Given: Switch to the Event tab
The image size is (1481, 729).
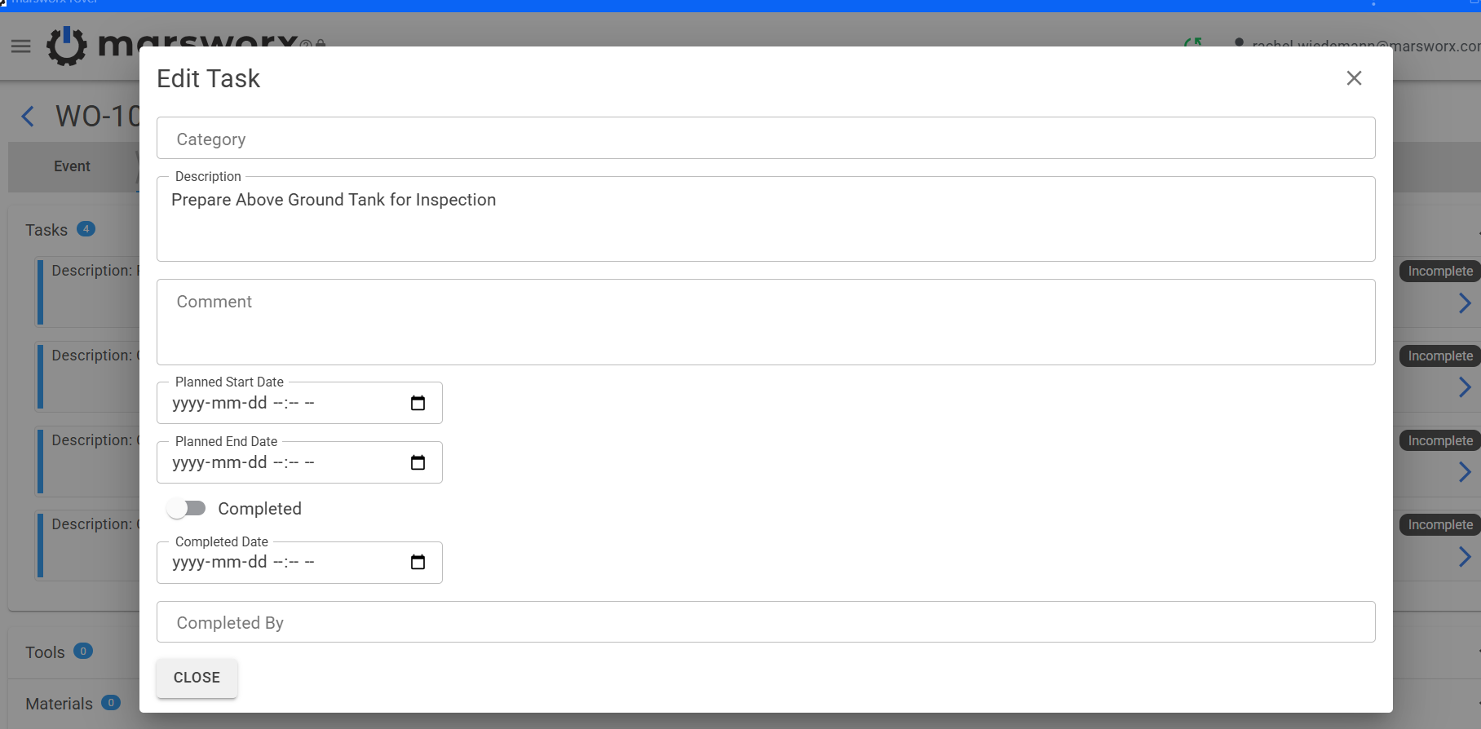Looking at the screenshot, I should (x=72, y=166).
